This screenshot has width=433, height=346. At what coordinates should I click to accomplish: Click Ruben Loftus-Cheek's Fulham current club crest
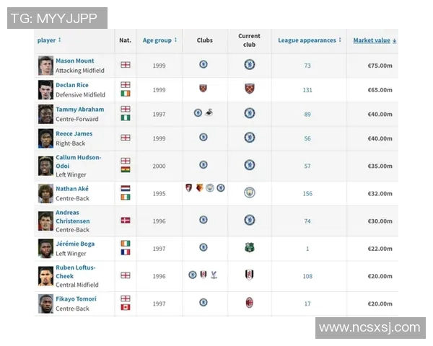coord(249,275)
